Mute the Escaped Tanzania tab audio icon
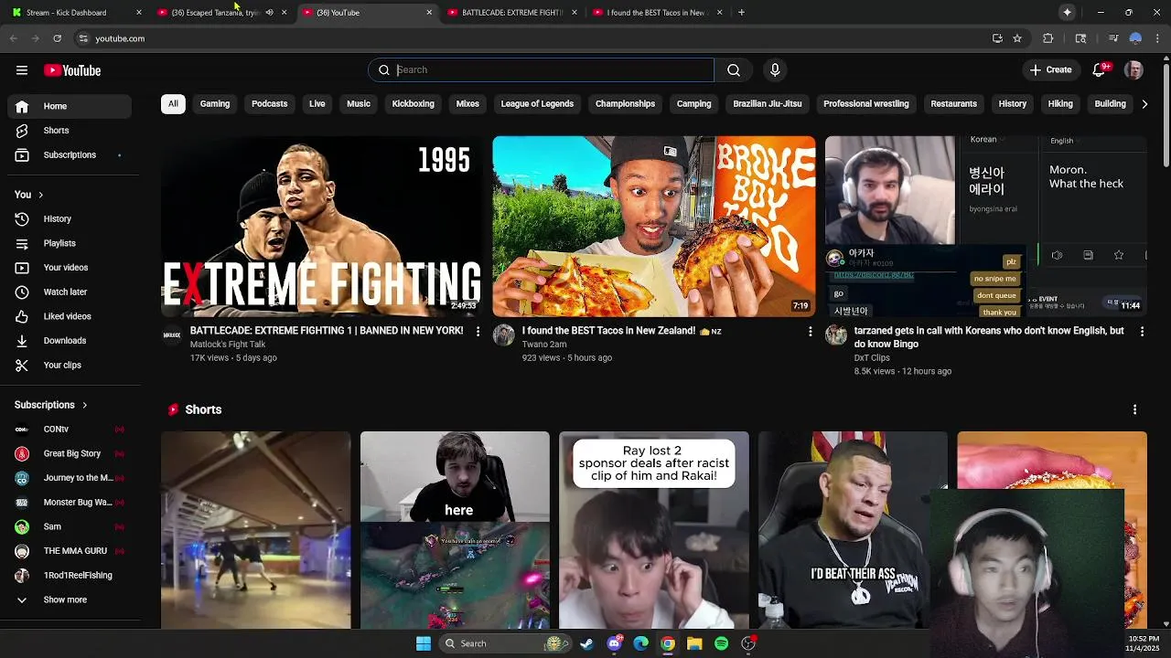 (x=269, y=13)
